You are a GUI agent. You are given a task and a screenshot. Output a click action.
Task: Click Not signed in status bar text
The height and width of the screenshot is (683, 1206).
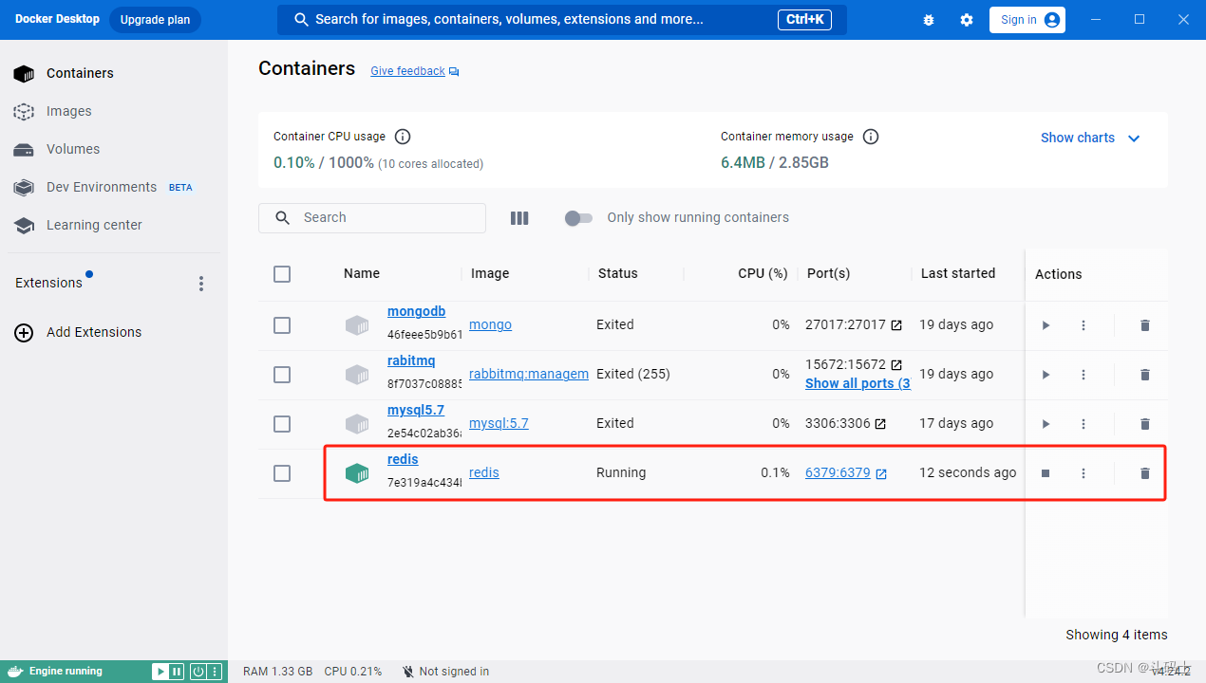coord(454,672)
